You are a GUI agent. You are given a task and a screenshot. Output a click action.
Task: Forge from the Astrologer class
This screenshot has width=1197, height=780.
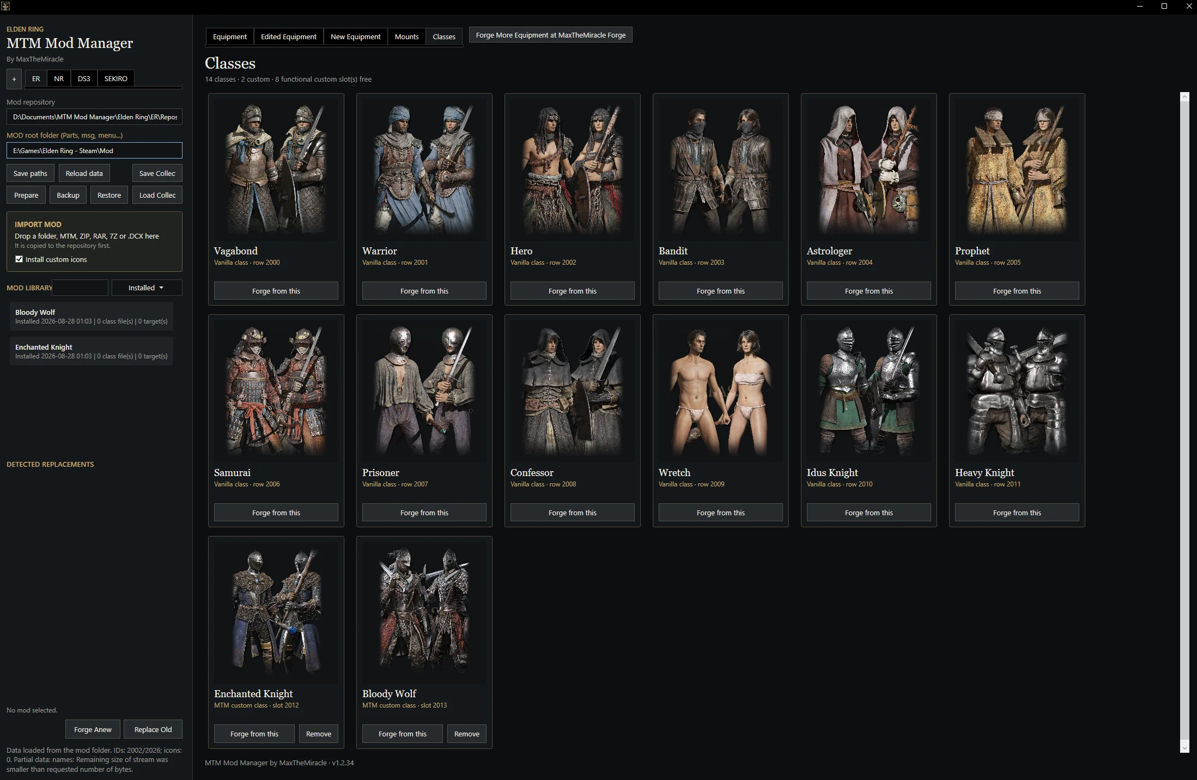[869, 291]
